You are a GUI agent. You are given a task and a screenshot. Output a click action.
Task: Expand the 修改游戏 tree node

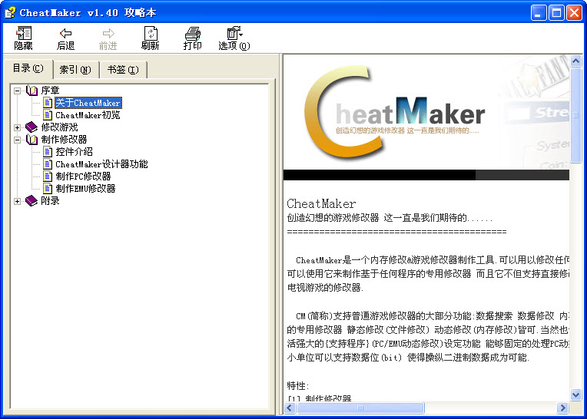coord(17,127)
